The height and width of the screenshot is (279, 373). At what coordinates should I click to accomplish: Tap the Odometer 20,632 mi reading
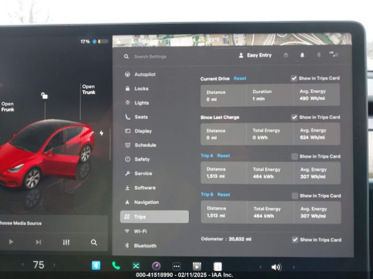point(226,239)
